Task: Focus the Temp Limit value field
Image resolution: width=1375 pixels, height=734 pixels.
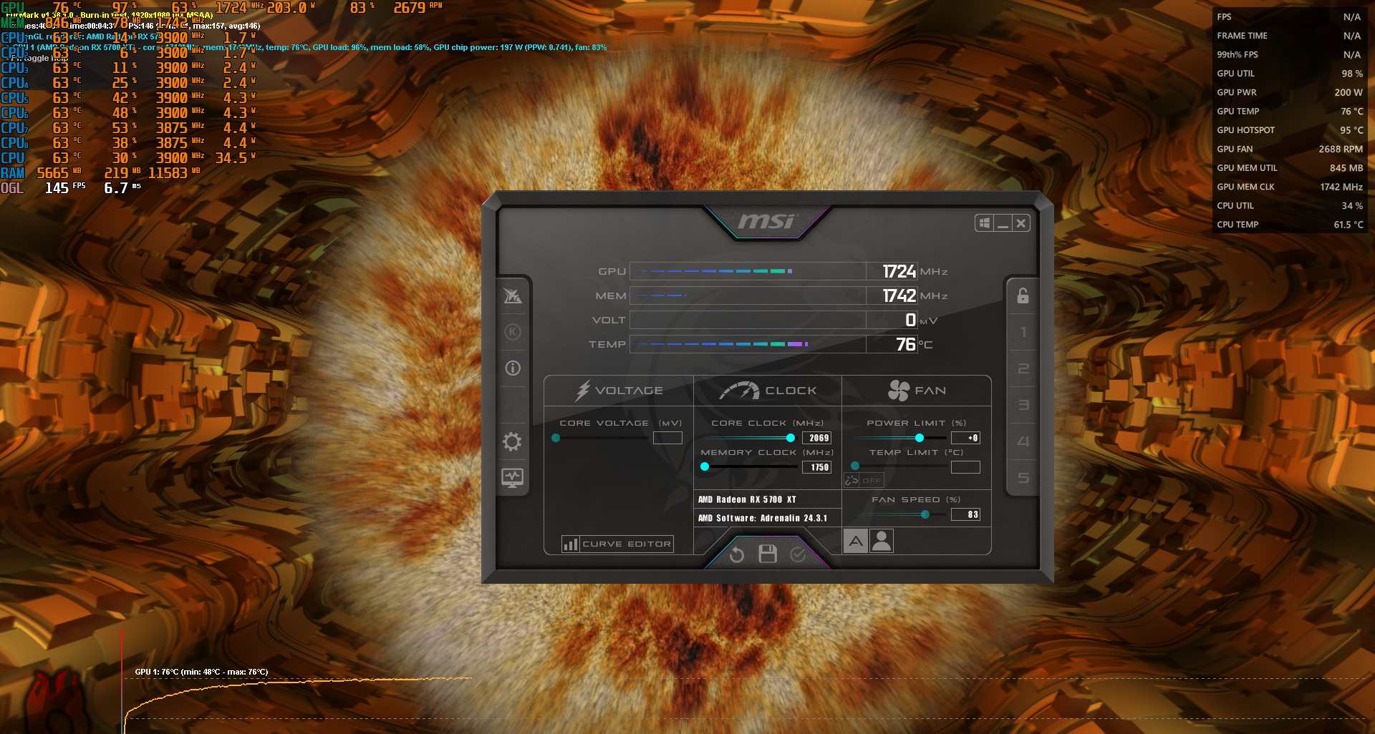Action: [965, 467]
